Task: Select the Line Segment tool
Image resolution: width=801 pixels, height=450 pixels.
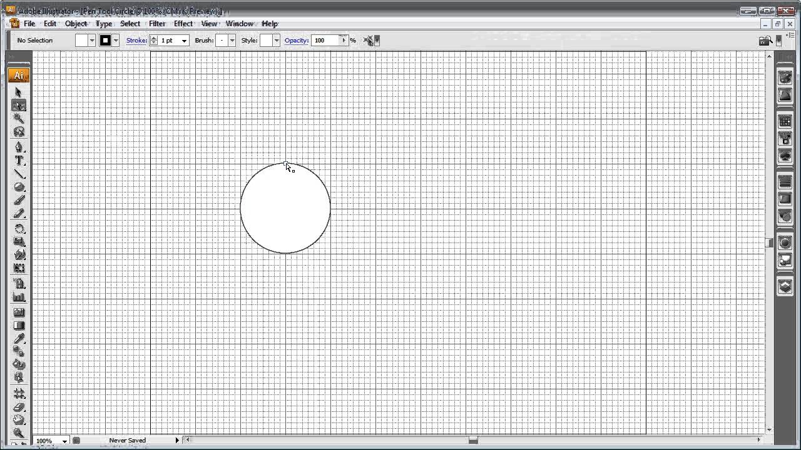Action: 19,174
